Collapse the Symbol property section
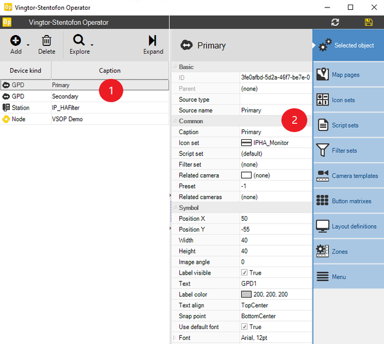 point(175,208)
